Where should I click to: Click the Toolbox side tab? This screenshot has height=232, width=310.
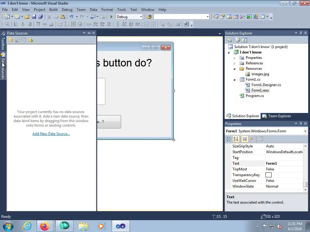click(3, 41)
